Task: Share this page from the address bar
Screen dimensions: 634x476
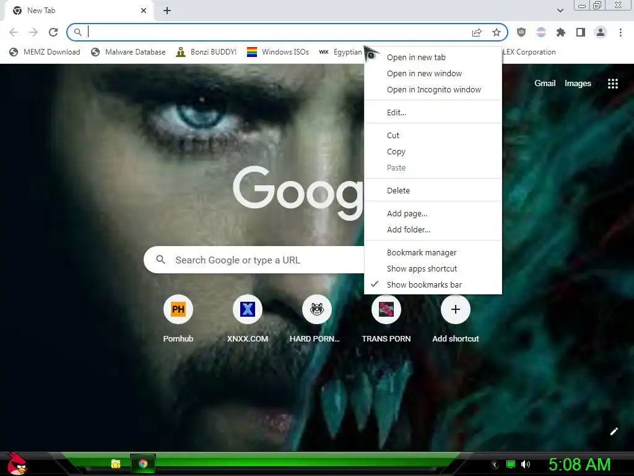Action: (477, 32)
